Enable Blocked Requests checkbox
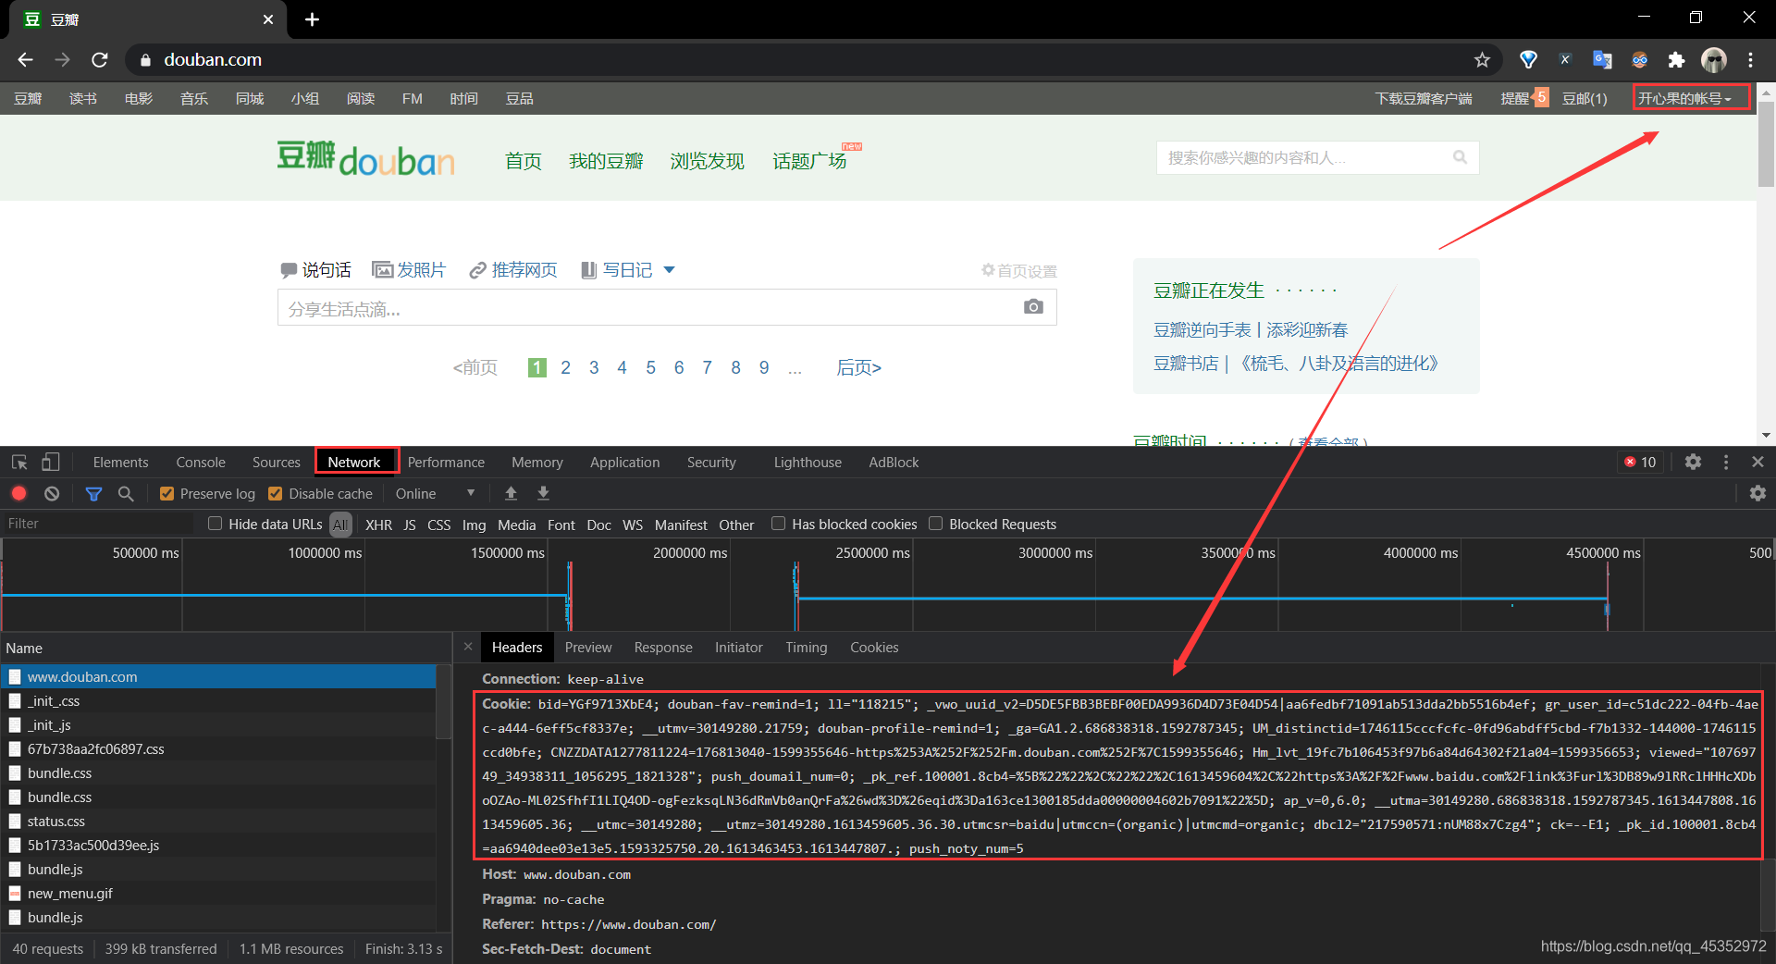 [x=936, y=524]
